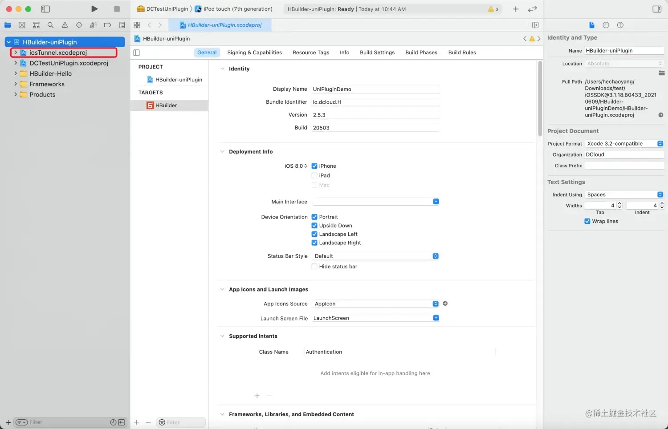The height and width of the screenshot is (429, 668).
Task: Open the Launch Screen File dropdown
Action: point(375,318)
